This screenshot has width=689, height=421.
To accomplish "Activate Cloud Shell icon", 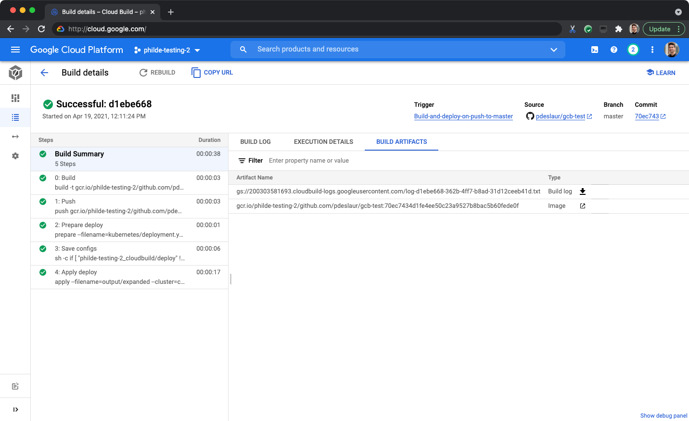I will tap(595, 50).
